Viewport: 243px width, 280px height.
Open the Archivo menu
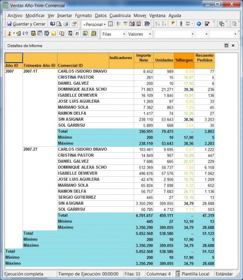(x=15, y=16)
